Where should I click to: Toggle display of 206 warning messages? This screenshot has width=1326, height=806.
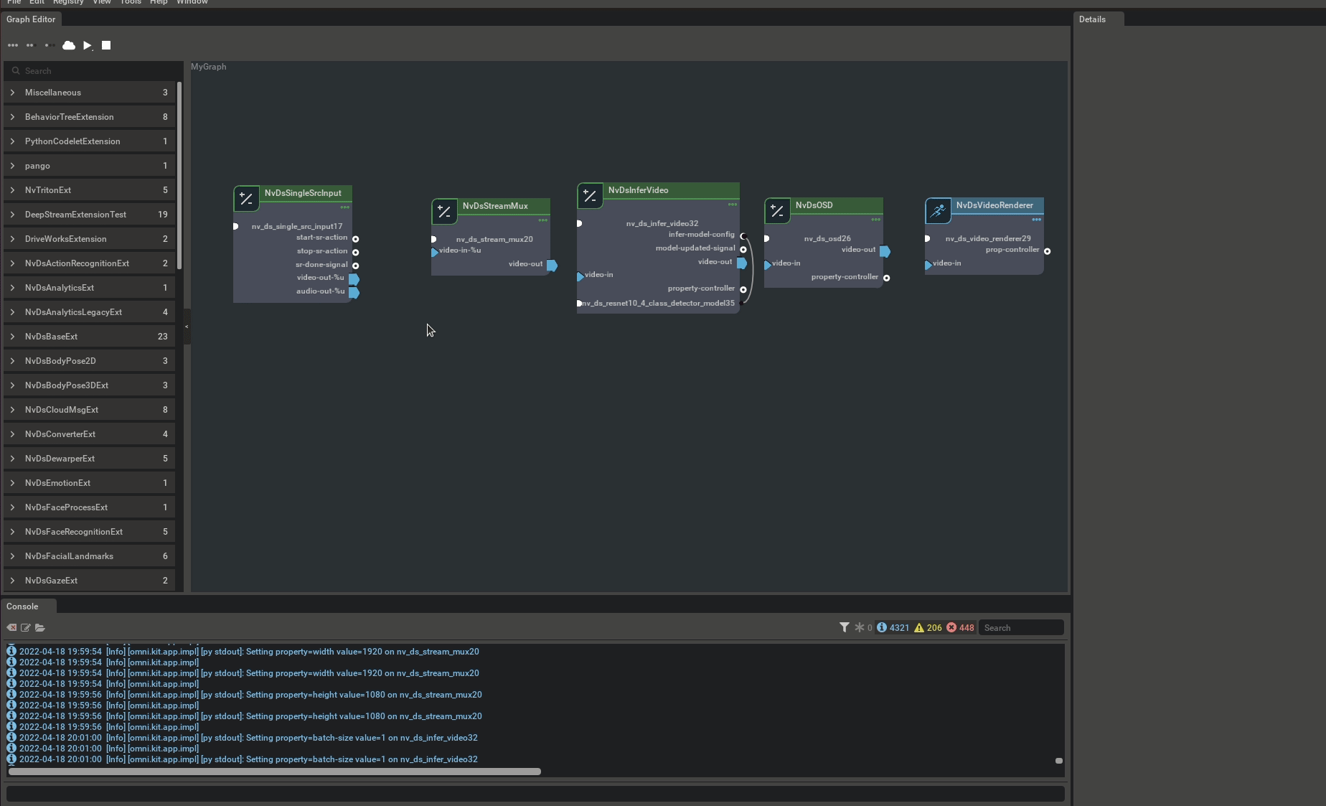(x=927, y=627)
